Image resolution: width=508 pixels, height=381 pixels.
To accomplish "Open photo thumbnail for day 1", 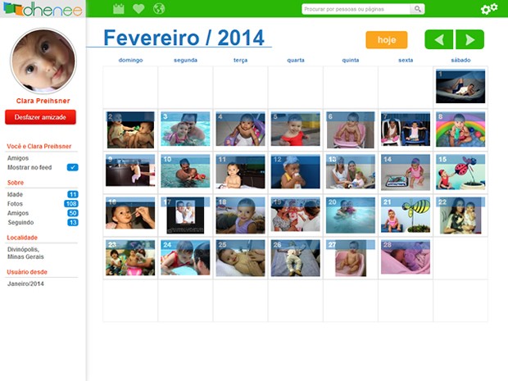I will [460, 87].
